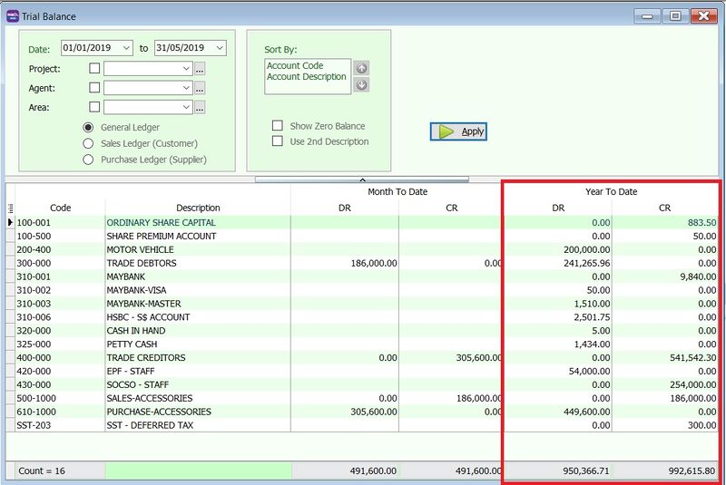Enable Use 2nd Description option
This screenshot has width=726, height=485.
pyautogui.click(x=279, y=141)
